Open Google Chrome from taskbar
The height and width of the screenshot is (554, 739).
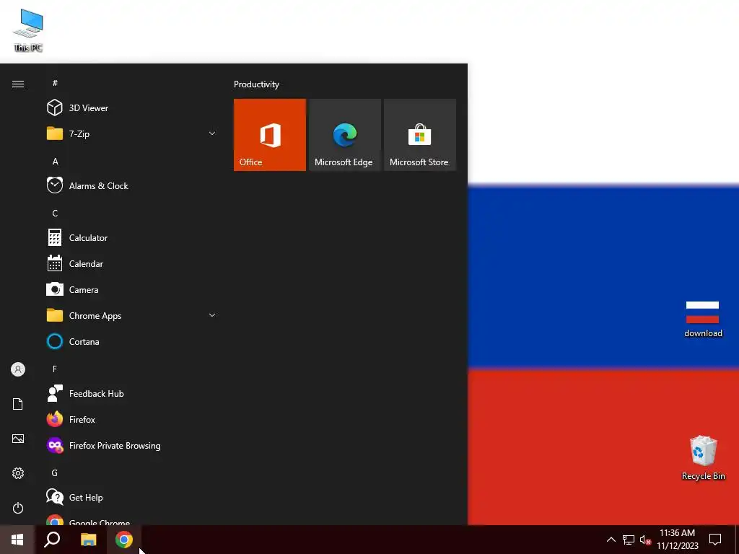click(124, 540)
